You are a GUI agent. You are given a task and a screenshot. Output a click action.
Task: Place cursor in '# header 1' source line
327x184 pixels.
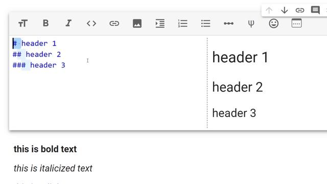pyautogui.click(x=35, y=43)
